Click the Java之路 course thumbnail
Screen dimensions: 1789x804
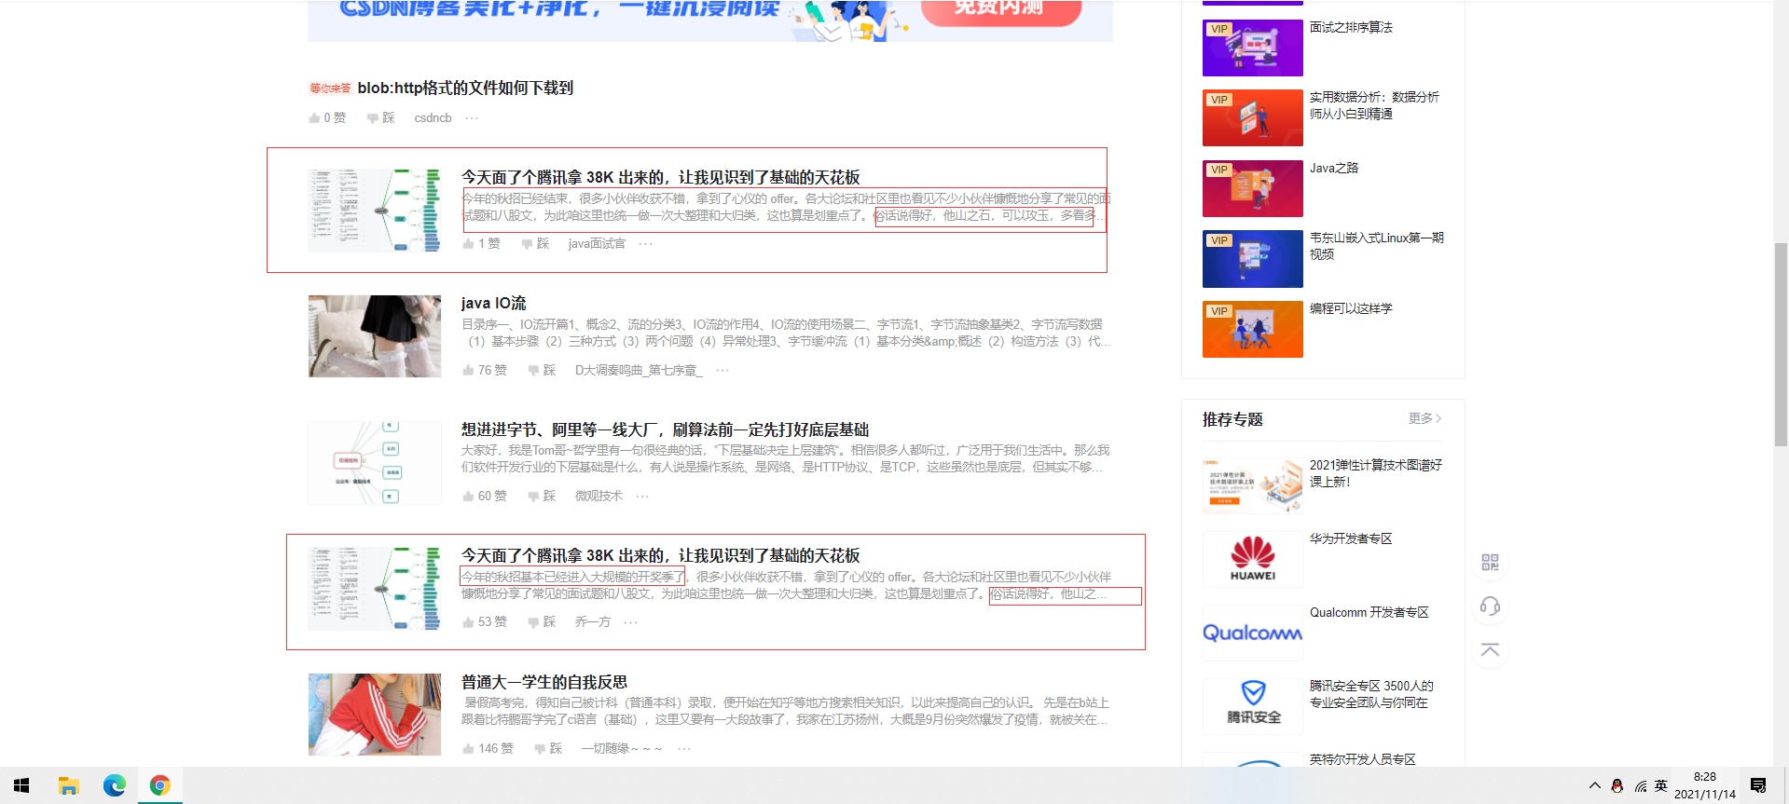(1253, 188)
